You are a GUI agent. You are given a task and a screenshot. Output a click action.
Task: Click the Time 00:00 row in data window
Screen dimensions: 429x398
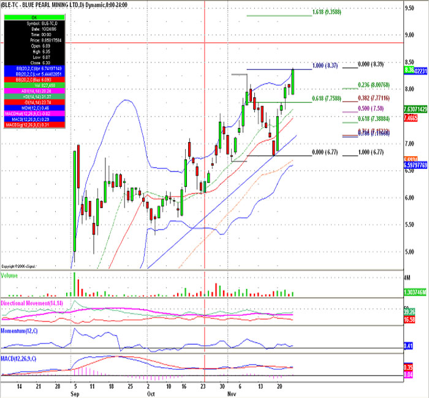pyautogui.click(x=34, y=35)
